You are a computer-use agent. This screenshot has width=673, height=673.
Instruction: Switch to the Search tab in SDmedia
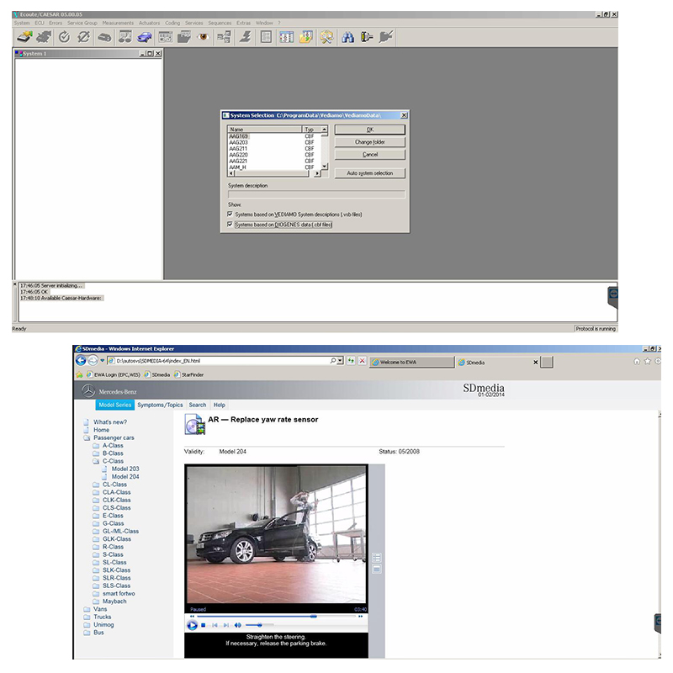click(198, 405)
